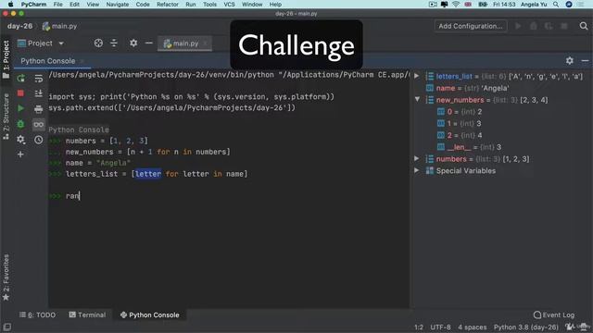
Task: Attach debugger bug icon in console
Action: 20,124
